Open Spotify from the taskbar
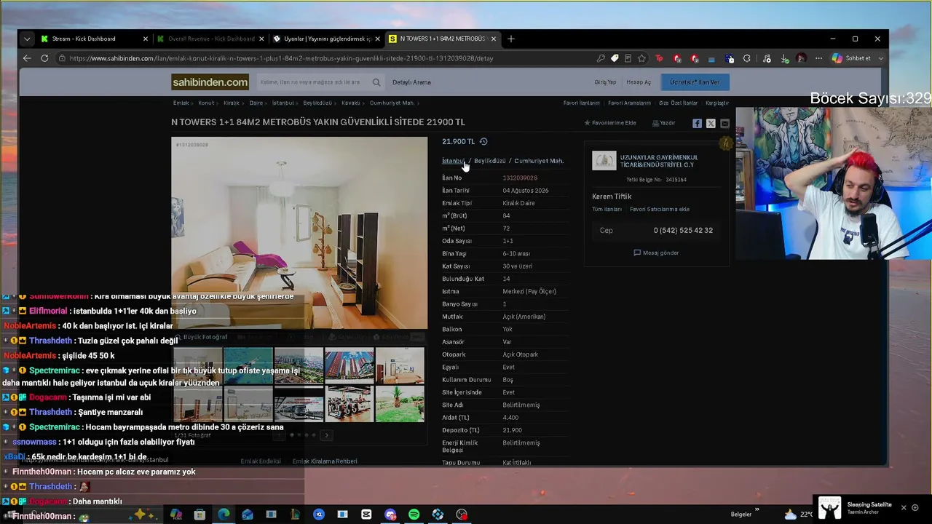932x524 pixels. click(x=414, y=515)
